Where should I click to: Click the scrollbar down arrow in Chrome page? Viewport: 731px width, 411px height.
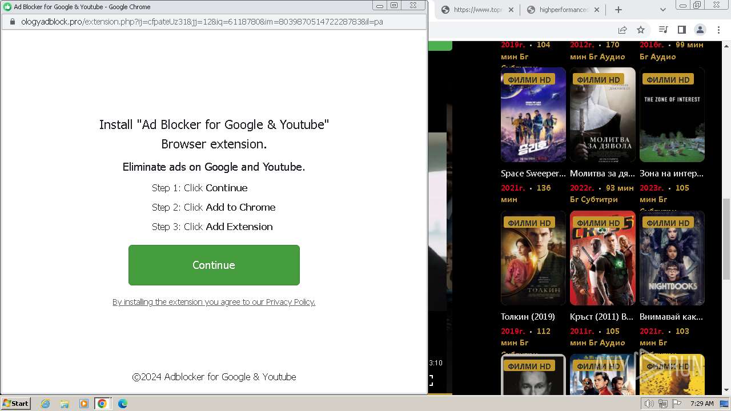tap(726, 390)
